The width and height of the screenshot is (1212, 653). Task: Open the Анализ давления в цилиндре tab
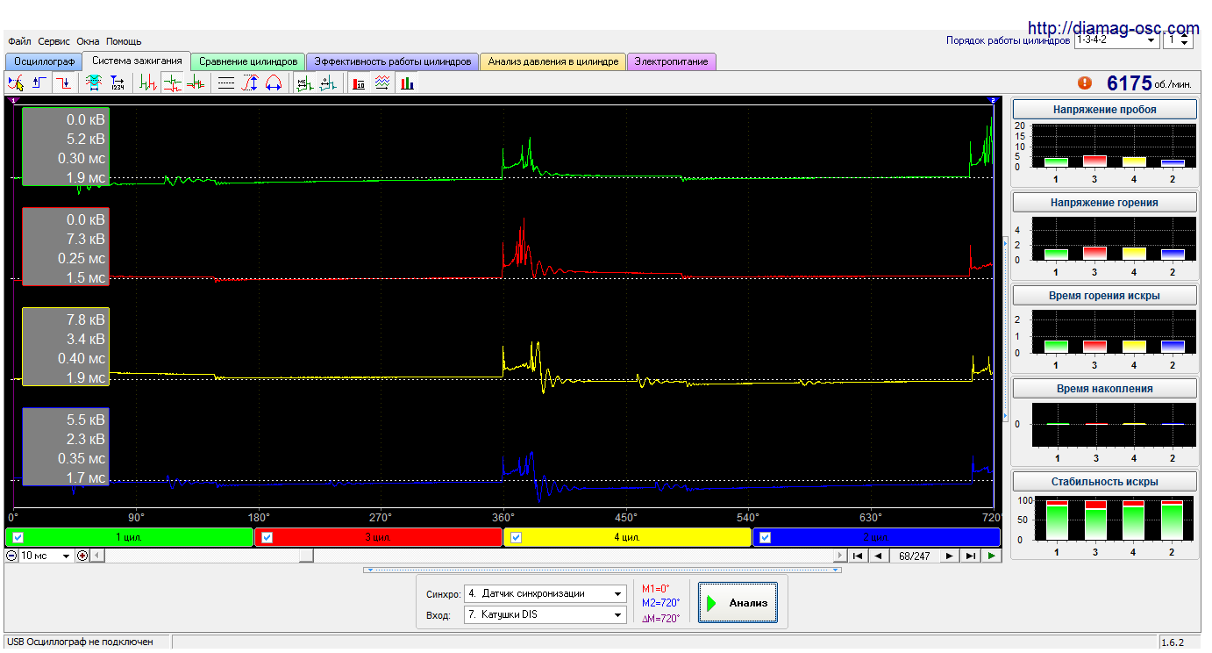[553, 61]
